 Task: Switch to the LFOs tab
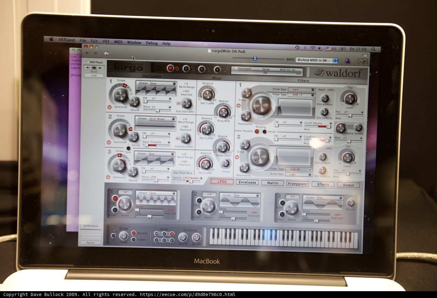[222, 182]
